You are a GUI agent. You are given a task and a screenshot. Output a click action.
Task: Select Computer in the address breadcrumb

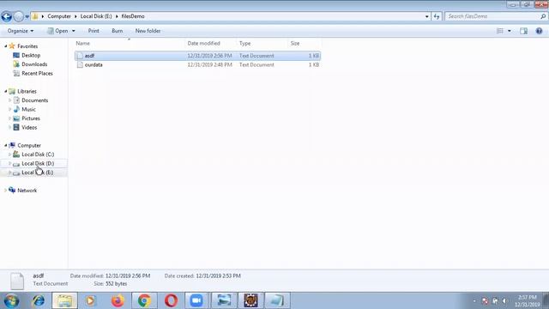click(x=59, y=16)
